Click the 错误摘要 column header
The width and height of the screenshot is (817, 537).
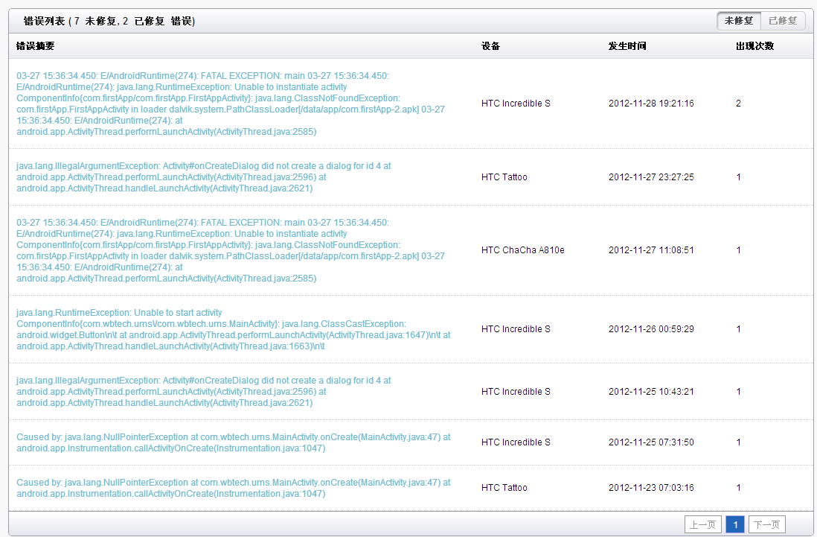pyautogui.click(x=36, y=46)
